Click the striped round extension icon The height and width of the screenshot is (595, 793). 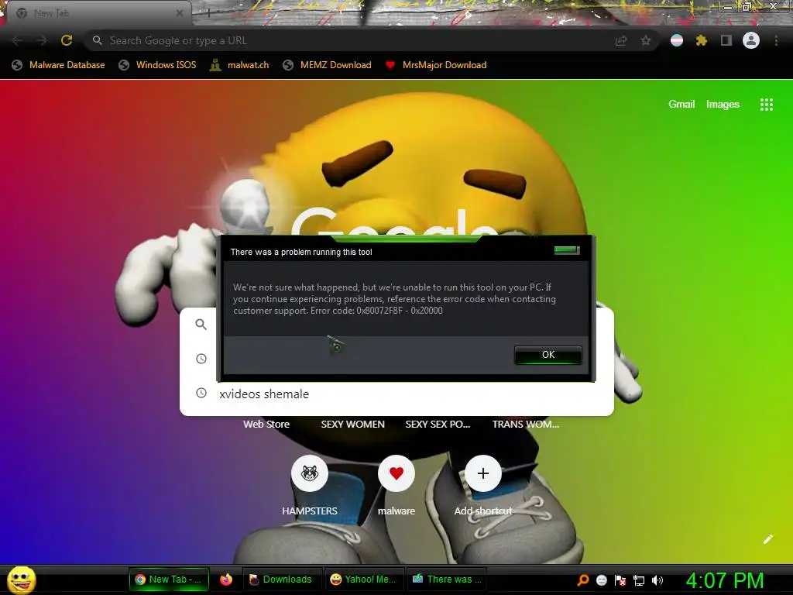pyautogui.click(x=677, y=40)
